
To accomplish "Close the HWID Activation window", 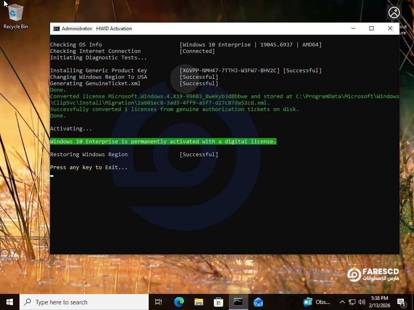I will click(390, 28).
